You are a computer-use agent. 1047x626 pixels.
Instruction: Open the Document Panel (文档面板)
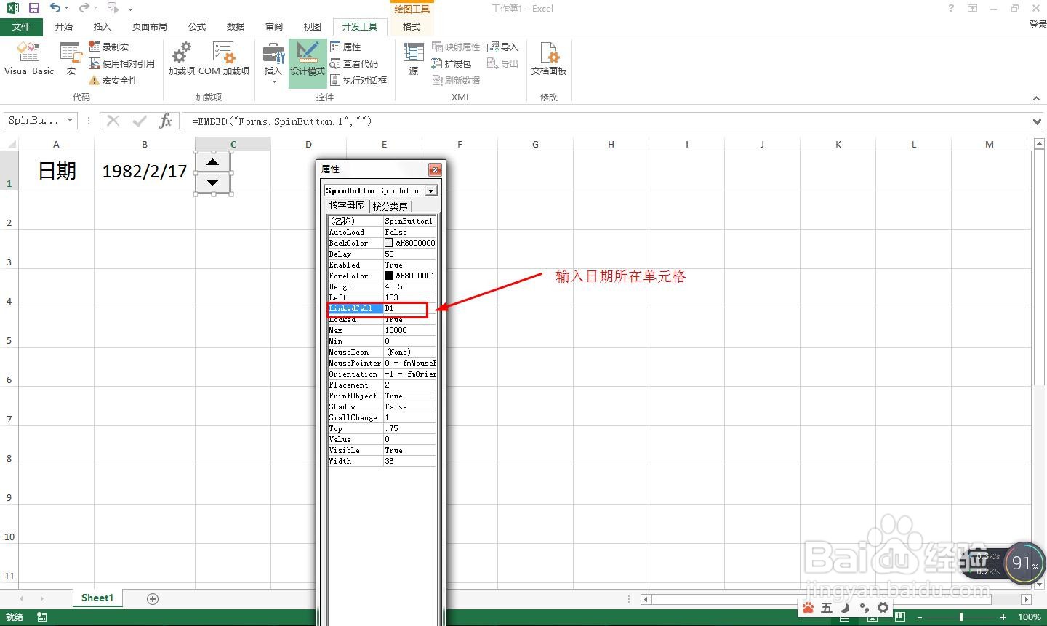[549, 59]
